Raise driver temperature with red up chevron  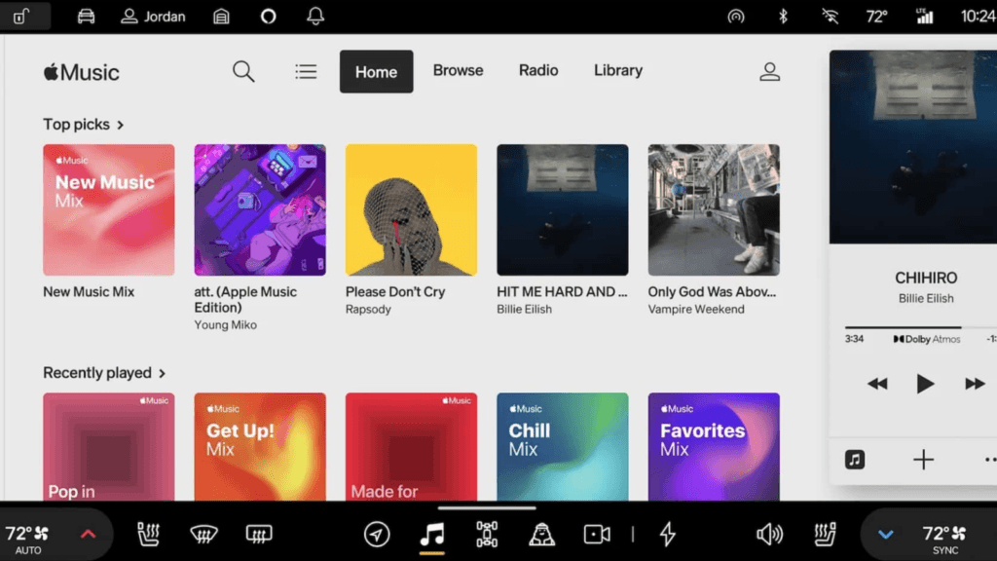coord(88,534)
